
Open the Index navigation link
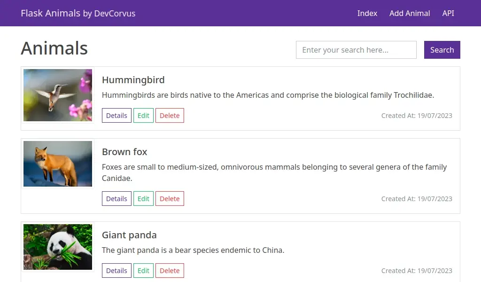click(367, 13)
